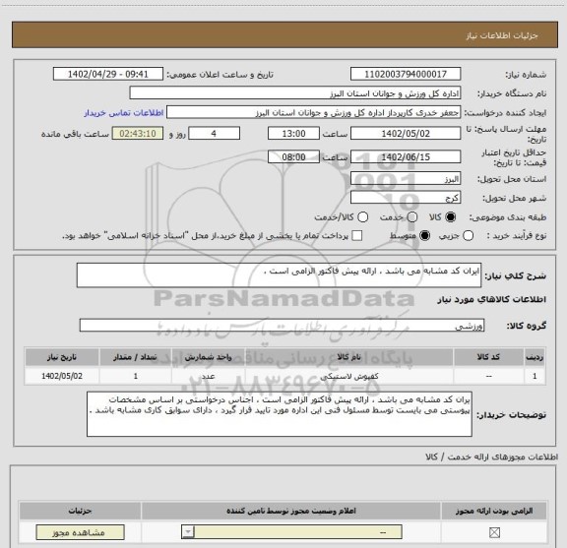
Task: Click the buyer notes text area
Action: point(280,414)
